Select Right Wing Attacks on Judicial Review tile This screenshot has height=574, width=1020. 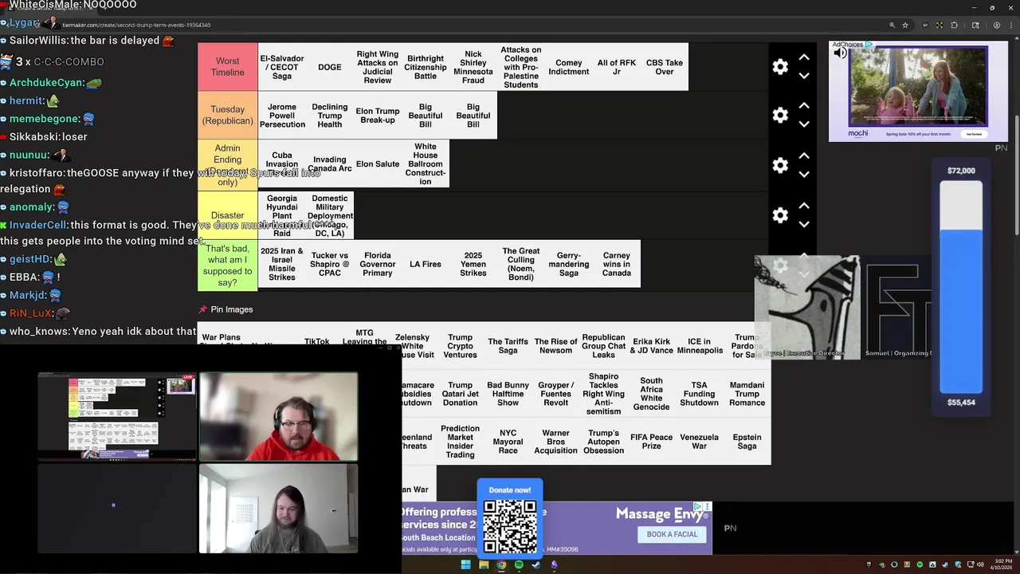click(x=378, y=67)
